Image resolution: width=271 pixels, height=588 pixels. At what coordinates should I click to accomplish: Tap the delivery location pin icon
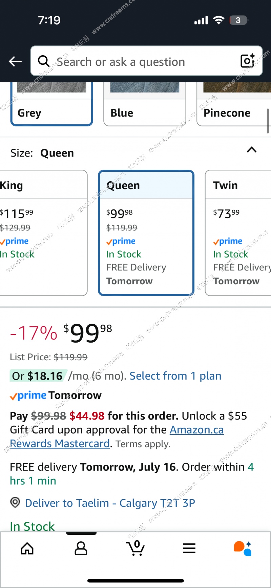point(15,502)
